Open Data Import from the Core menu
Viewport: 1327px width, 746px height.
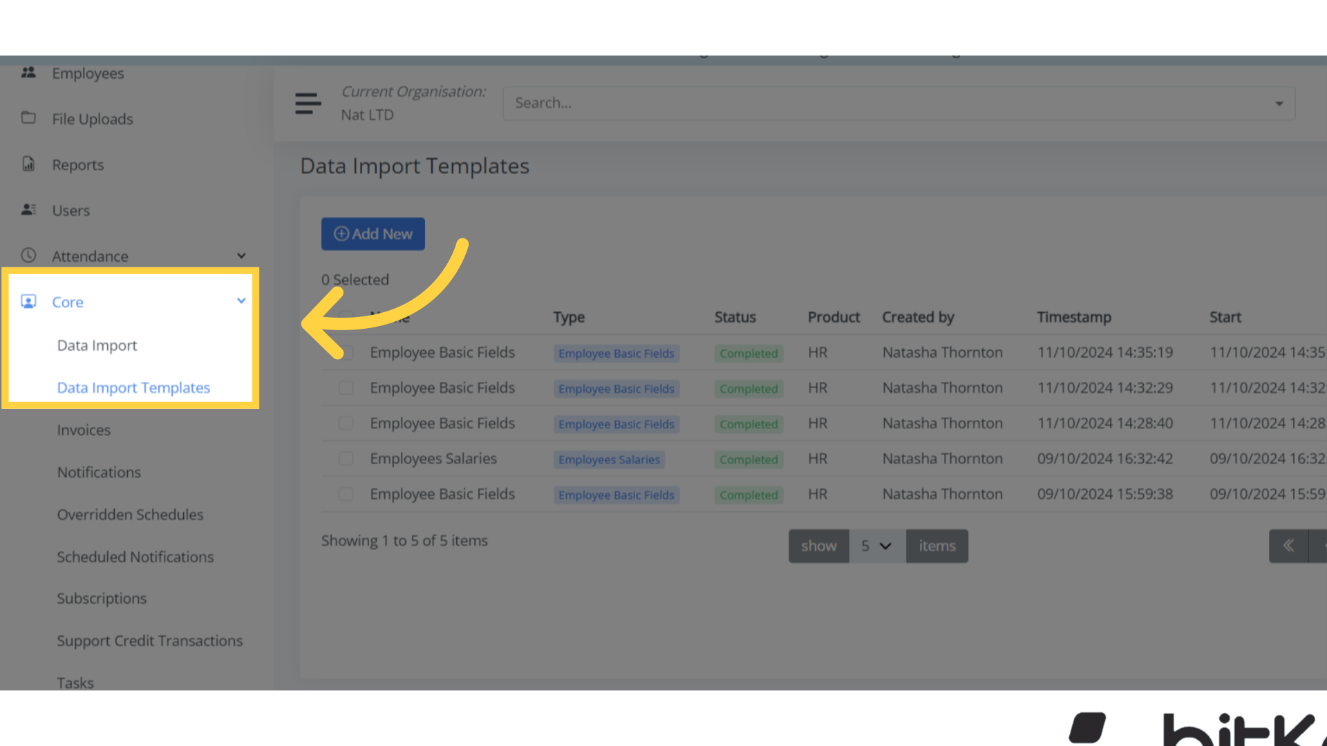pyautogui.click(x=97, y=345)
